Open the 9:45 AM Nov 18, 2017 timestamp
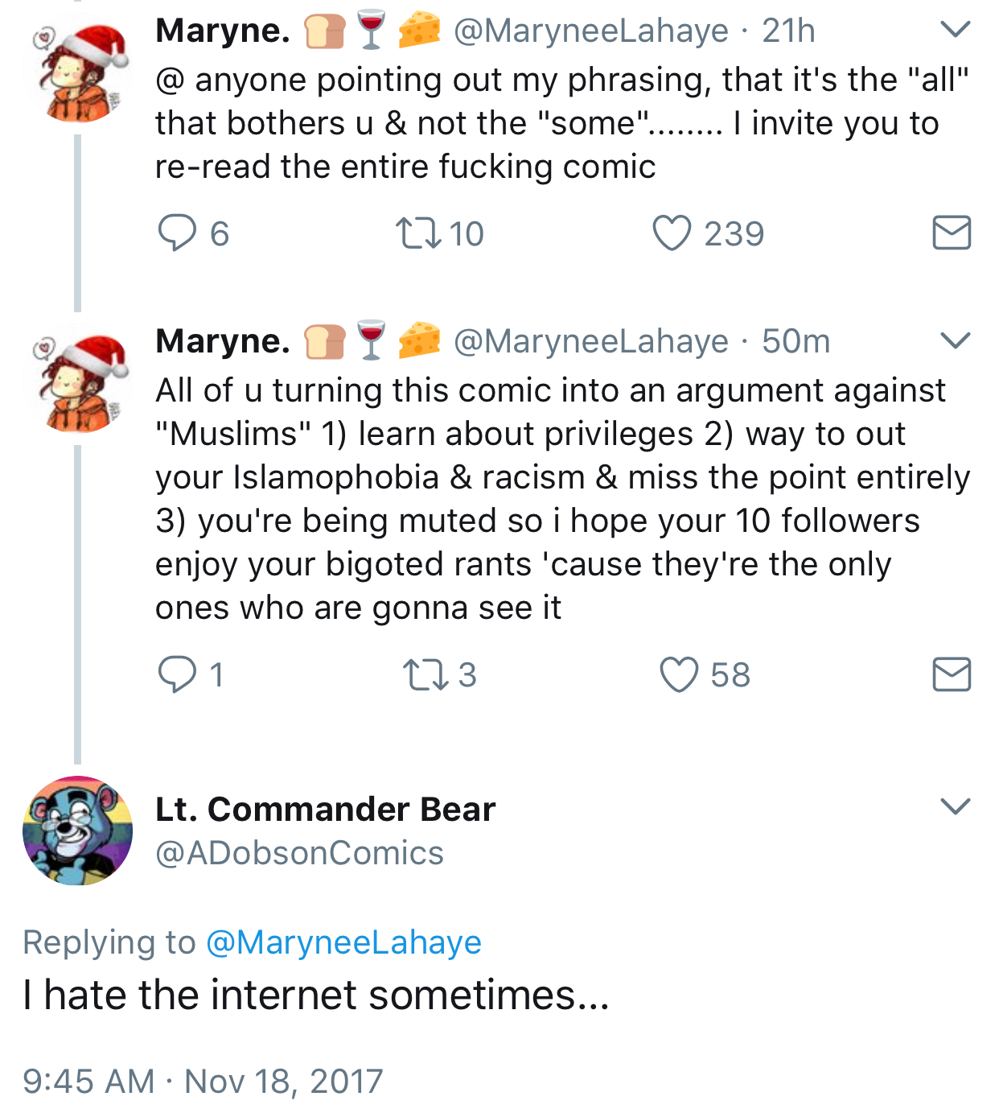Viewport: 999px width, 1117px height. point(203,1081)
